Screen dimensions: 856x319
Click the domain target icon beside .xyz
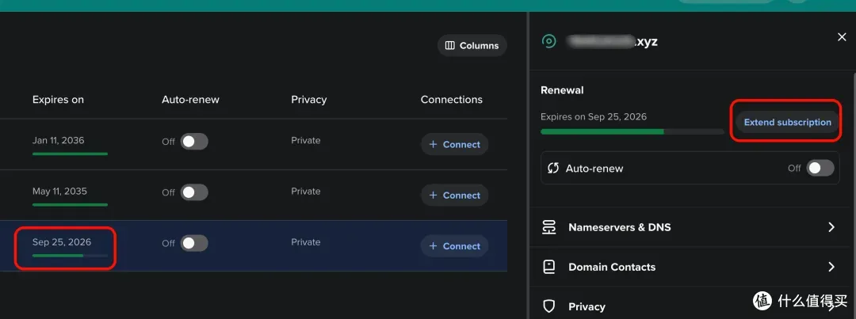pos(548,41)
